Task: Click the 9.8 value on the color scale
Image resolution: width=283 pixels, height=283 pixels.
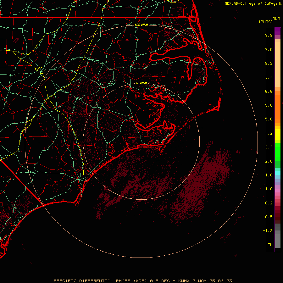Action: [269, 35]
